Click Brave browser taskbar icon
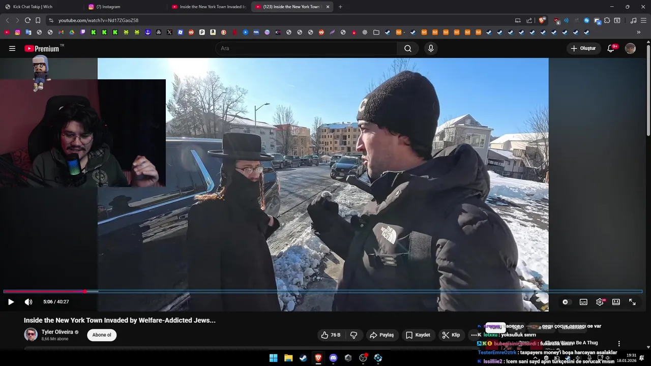 tap(318, 358)
